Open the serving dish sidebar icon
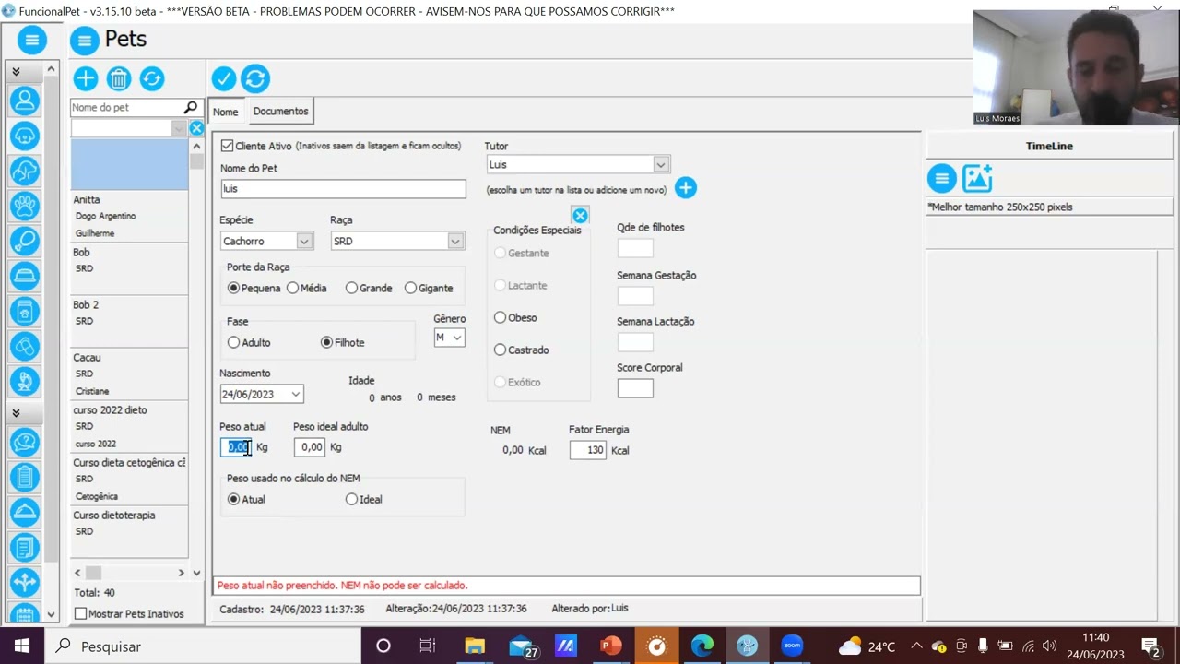Viewport: 1180px width, 664px height. pos(25,513)
